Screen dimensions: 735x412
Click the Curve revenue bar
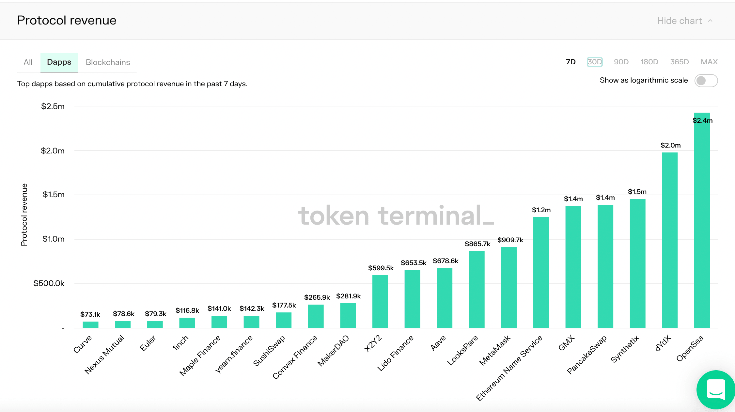90,325
